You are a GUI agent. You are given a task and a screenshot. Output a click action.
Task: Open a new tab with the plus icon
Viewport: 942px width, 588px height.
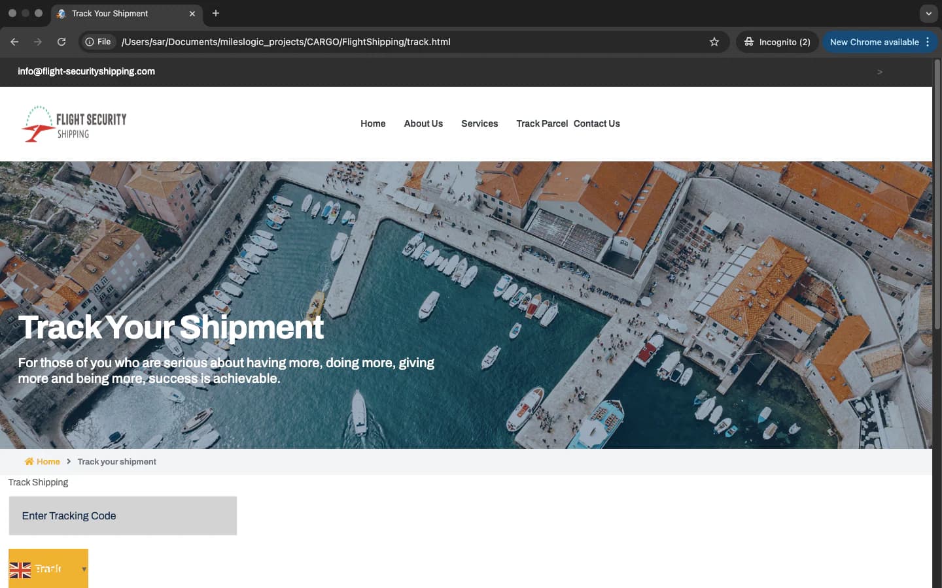[216, 13]
